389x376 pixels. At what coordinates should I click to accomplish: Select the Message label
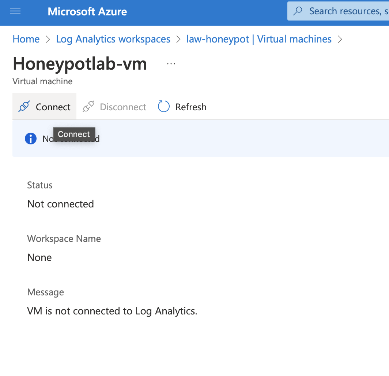coord(46,292)
